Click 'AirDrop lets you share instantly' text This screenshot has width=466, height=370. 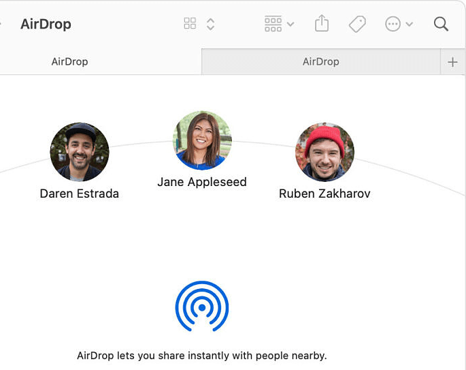202,356
